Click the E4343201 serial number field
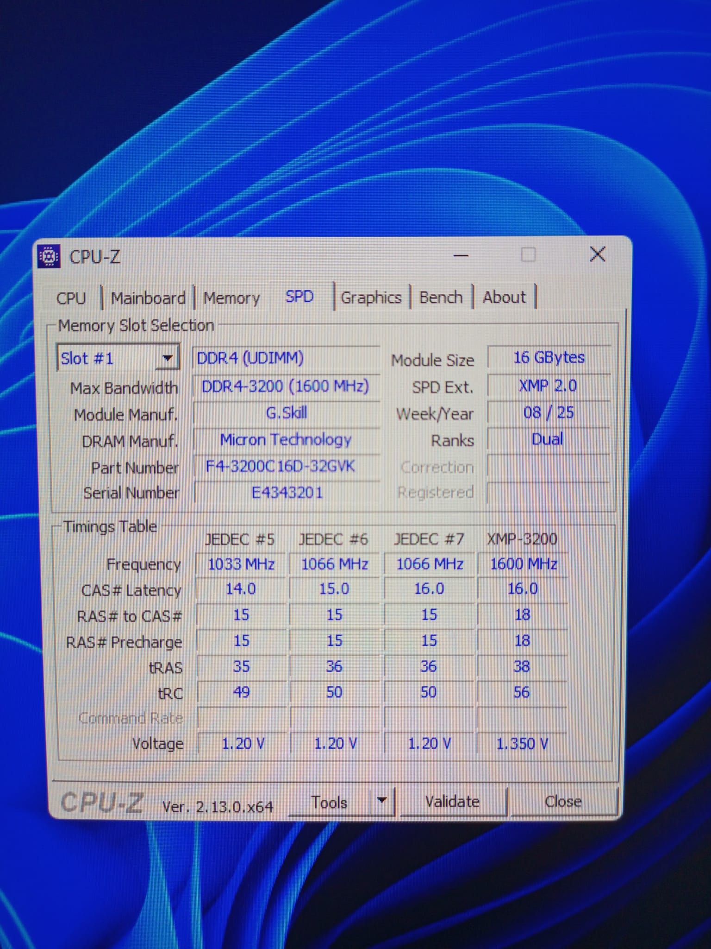This screenshot has width=711, height=949. point(287,492)
